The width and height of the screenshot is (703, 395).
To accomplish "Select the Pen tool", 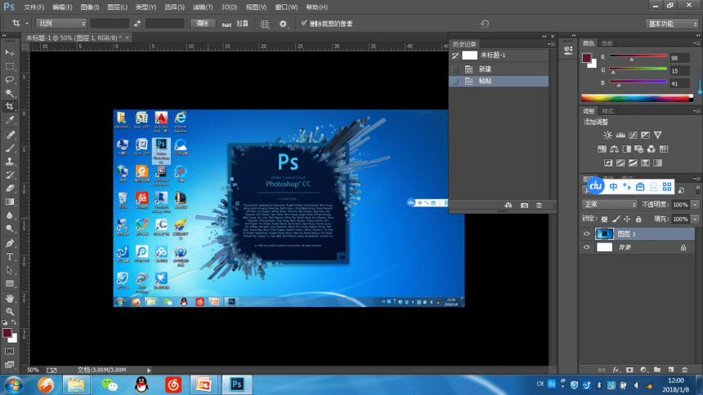I will (10, 243).
